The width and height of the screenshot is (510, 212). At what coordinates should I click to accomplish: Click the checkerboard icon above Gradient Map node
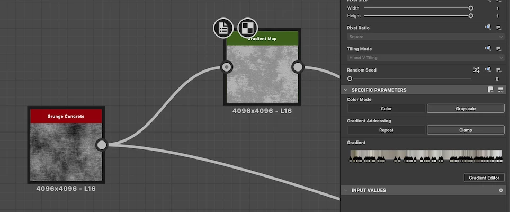click(248, 28)
